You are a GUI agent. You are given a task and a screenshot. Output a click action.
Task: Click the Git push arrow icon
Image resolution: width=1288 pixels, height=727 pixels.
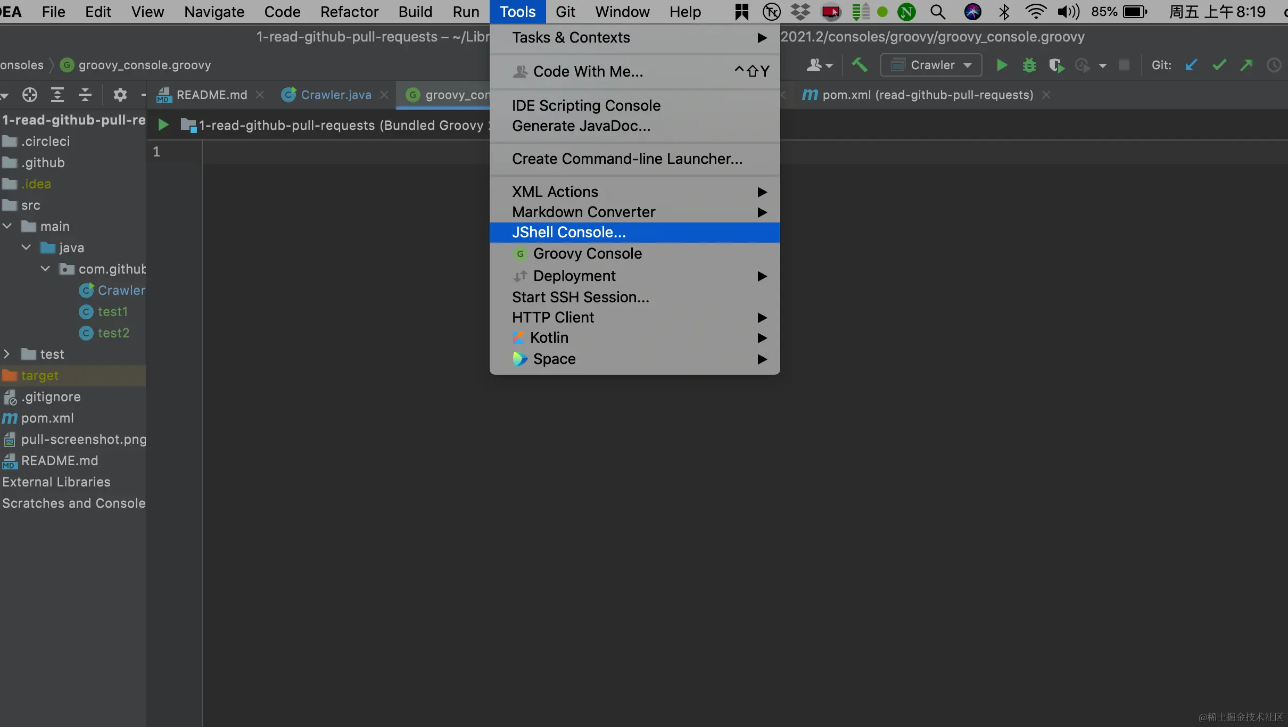pos(1246,65)
